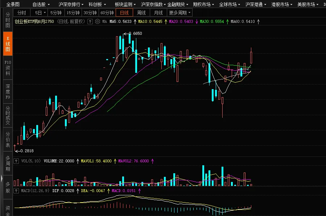326x216 pixels.
Task: Click the MACD indicator help question icon
Action: point(16,191)
